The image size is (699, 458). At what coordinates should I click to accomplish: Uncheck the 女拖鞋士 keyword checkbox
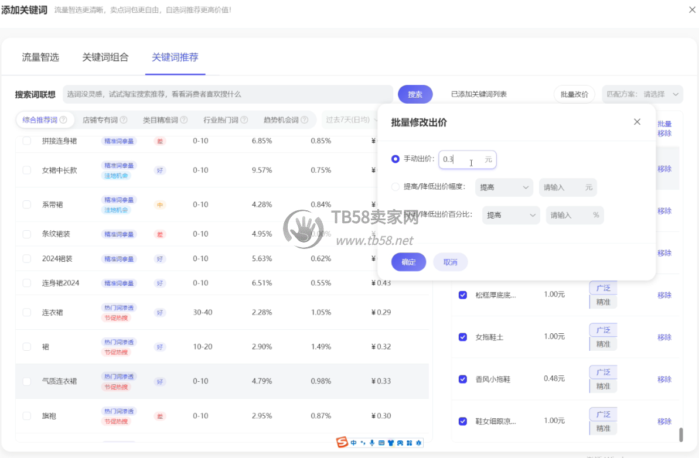(463, 337)
